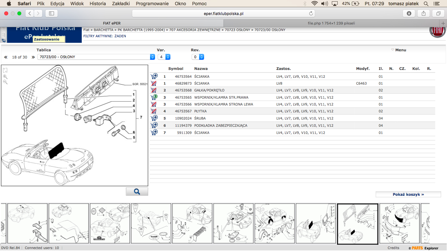Click crossed-out cart icon for GAŁKA/POKRĘTŁO

point(153,91)
